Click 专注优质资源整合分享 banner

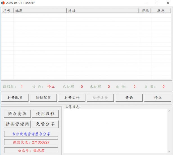[31, 134]
